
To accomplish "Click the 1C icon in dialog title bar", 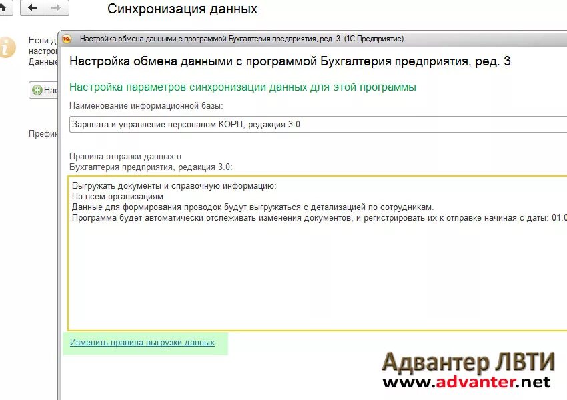I will coord(67,39).
